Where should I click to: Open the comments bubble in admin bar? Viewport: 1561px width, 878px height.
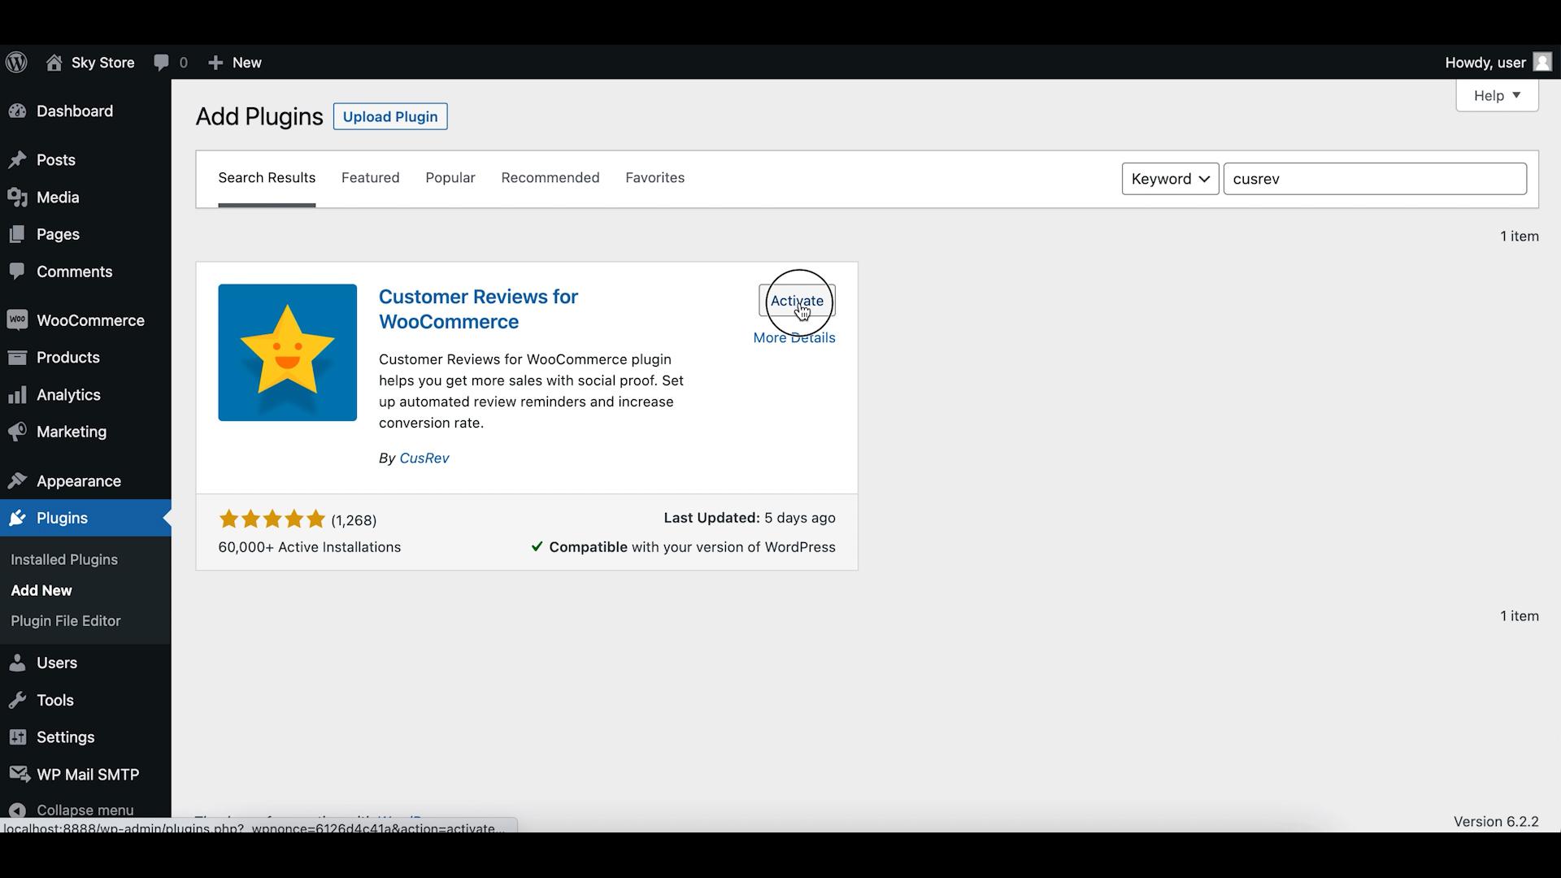click(x=162, y=63)
